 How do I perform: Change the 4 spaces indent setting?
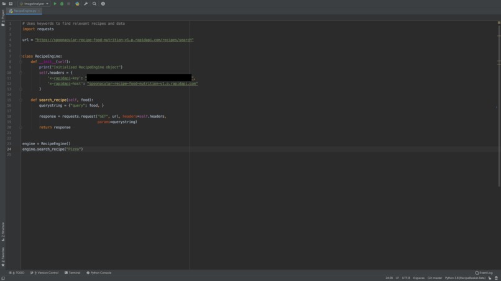tap(418, 278)
